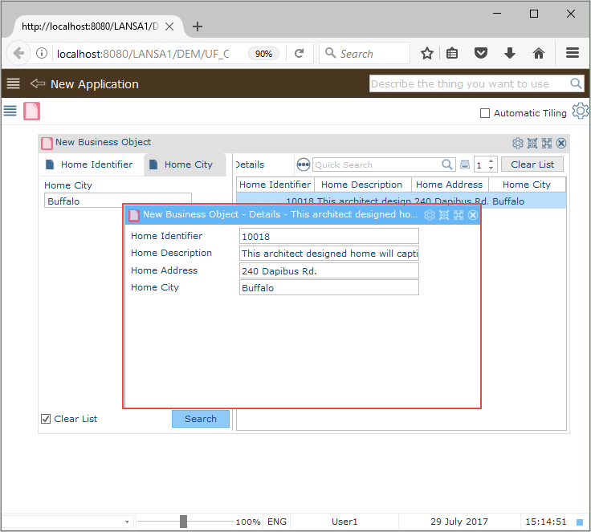The width and height of the screenshot is (591, 532).
Task: Open framework settings gear near Automatic Tiling
Action: [580, 112]
